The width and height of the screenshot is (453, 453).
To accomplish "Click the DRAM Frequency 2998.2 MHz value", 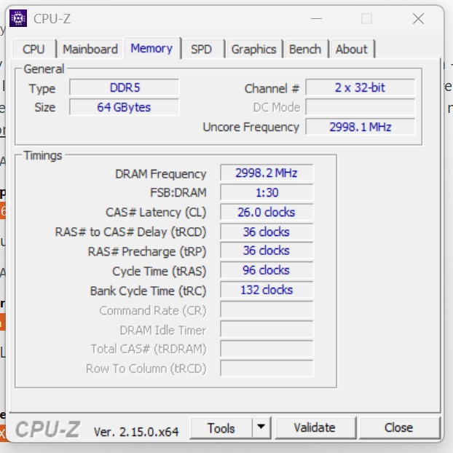I will pyautogui.click(x=267, y=173).
